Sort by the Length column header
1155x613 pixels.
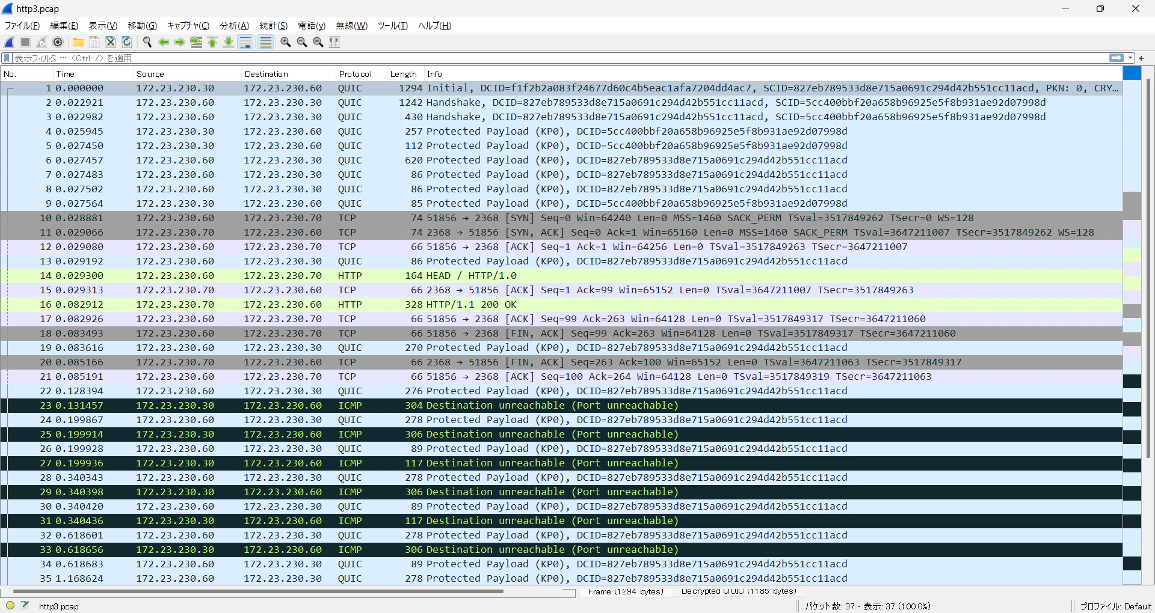[x=405, y=74]
